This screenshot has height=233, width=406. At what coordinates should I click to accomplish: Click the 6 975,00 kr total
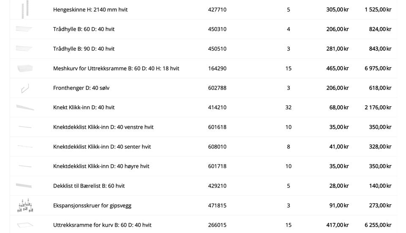click(x=378, y=68)
